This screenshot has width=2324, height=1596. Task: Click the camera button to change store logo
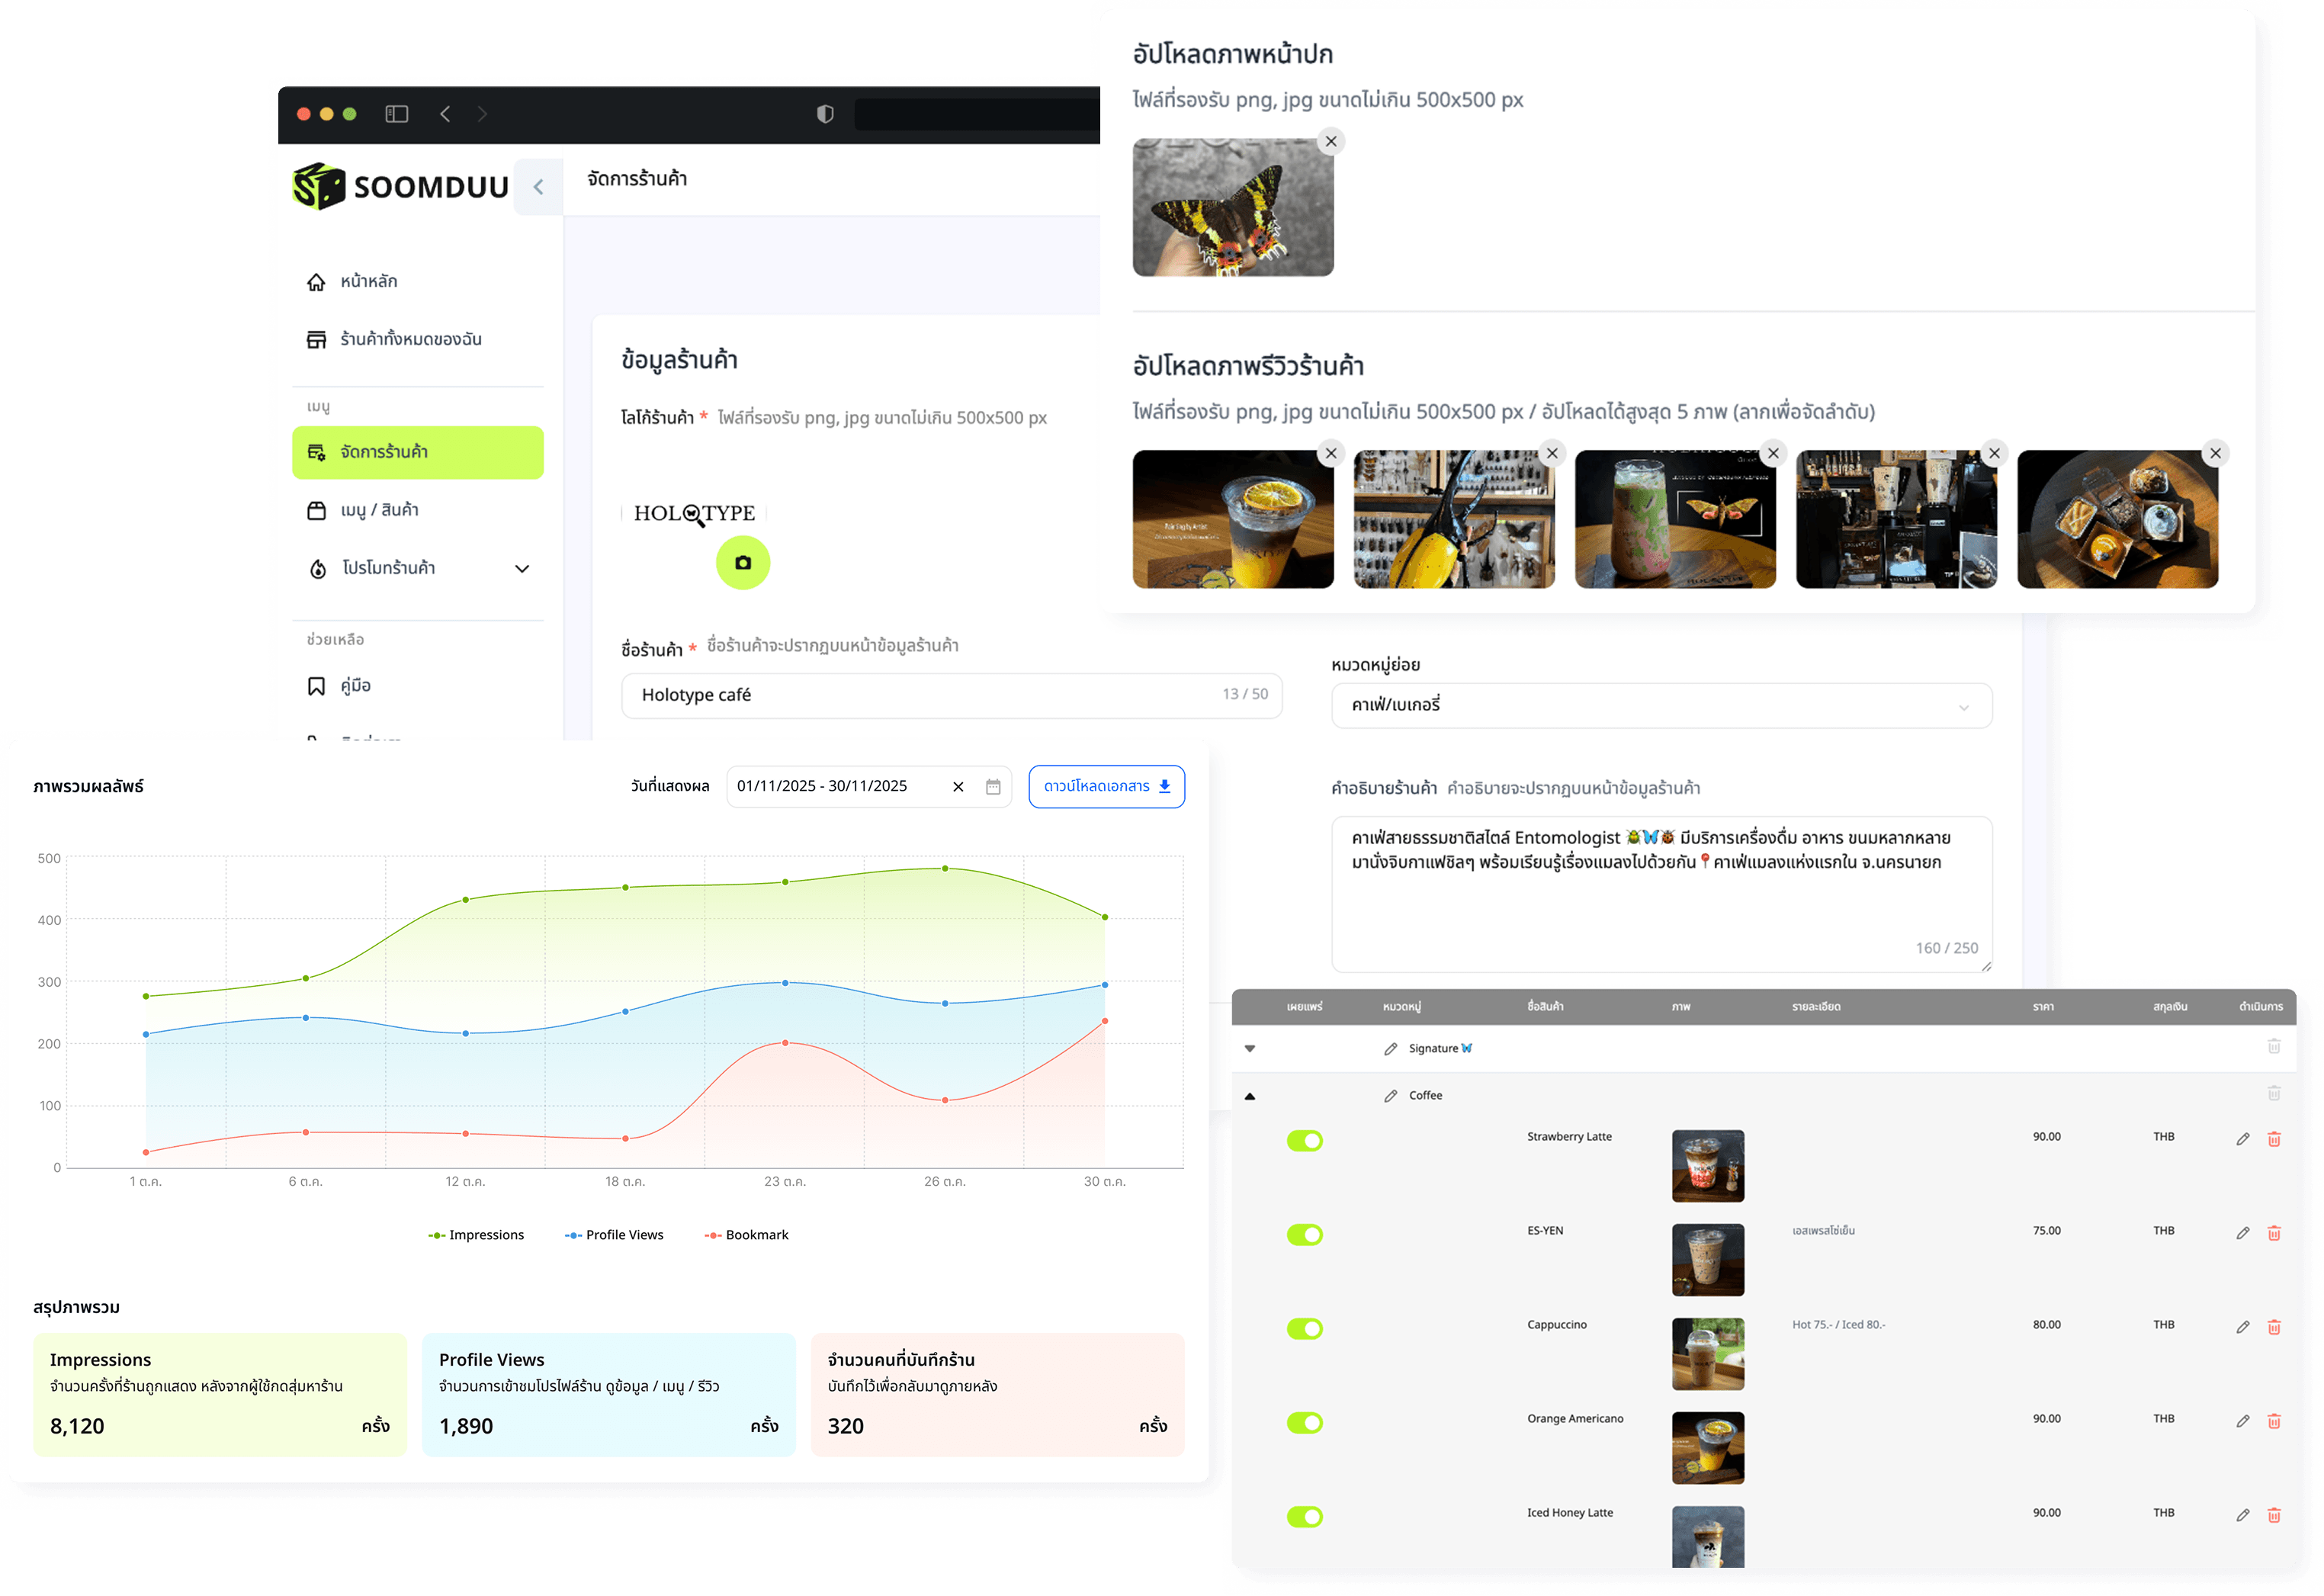click(743, 563)
